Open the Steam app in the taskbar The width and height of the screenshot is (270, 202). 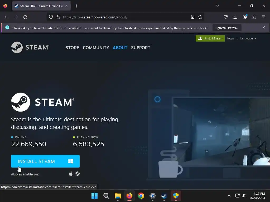pyautogui.click(x=164, y=196)
